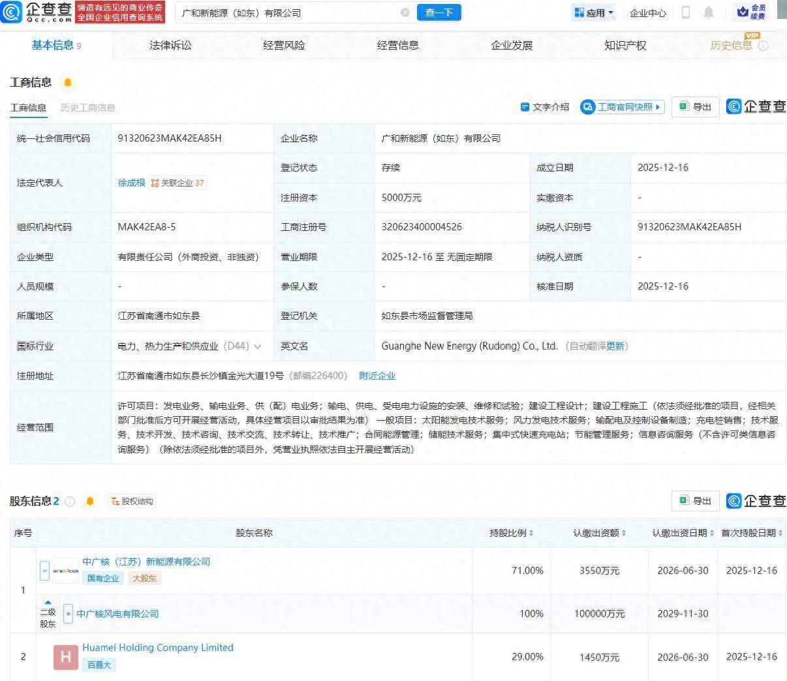Clear the search box with the X icon
Screen dimensions: 787x681
coord(405,12)
